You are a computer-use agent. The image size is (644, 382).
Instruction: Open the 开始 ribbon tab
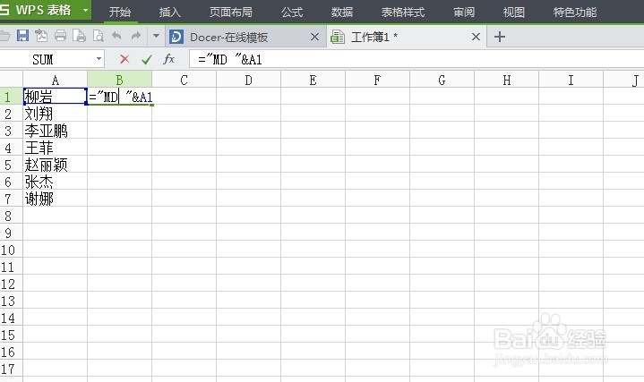tap(120, 13)
